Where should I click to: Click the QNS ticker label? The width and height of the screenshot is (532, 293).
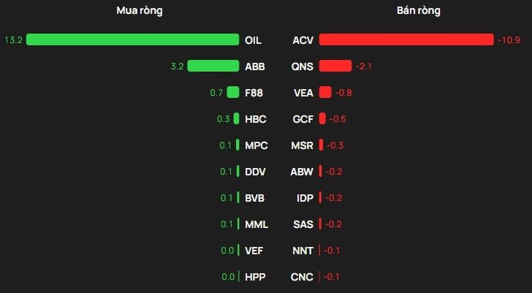tap(302, 66)
